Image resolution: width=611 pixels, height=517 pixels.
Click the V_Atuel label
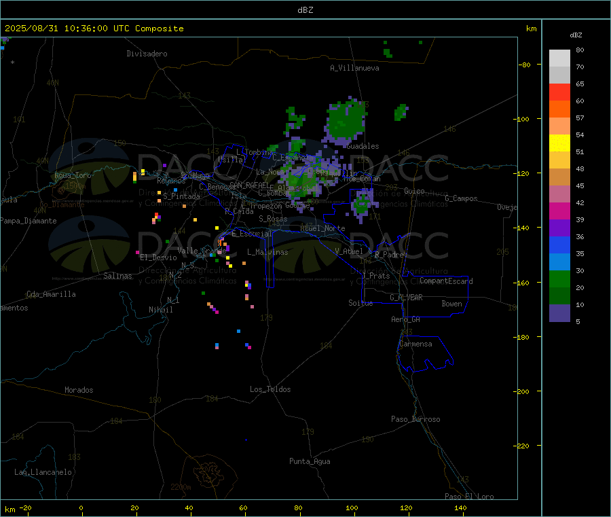pyautogui.click(x=349, y=251)
